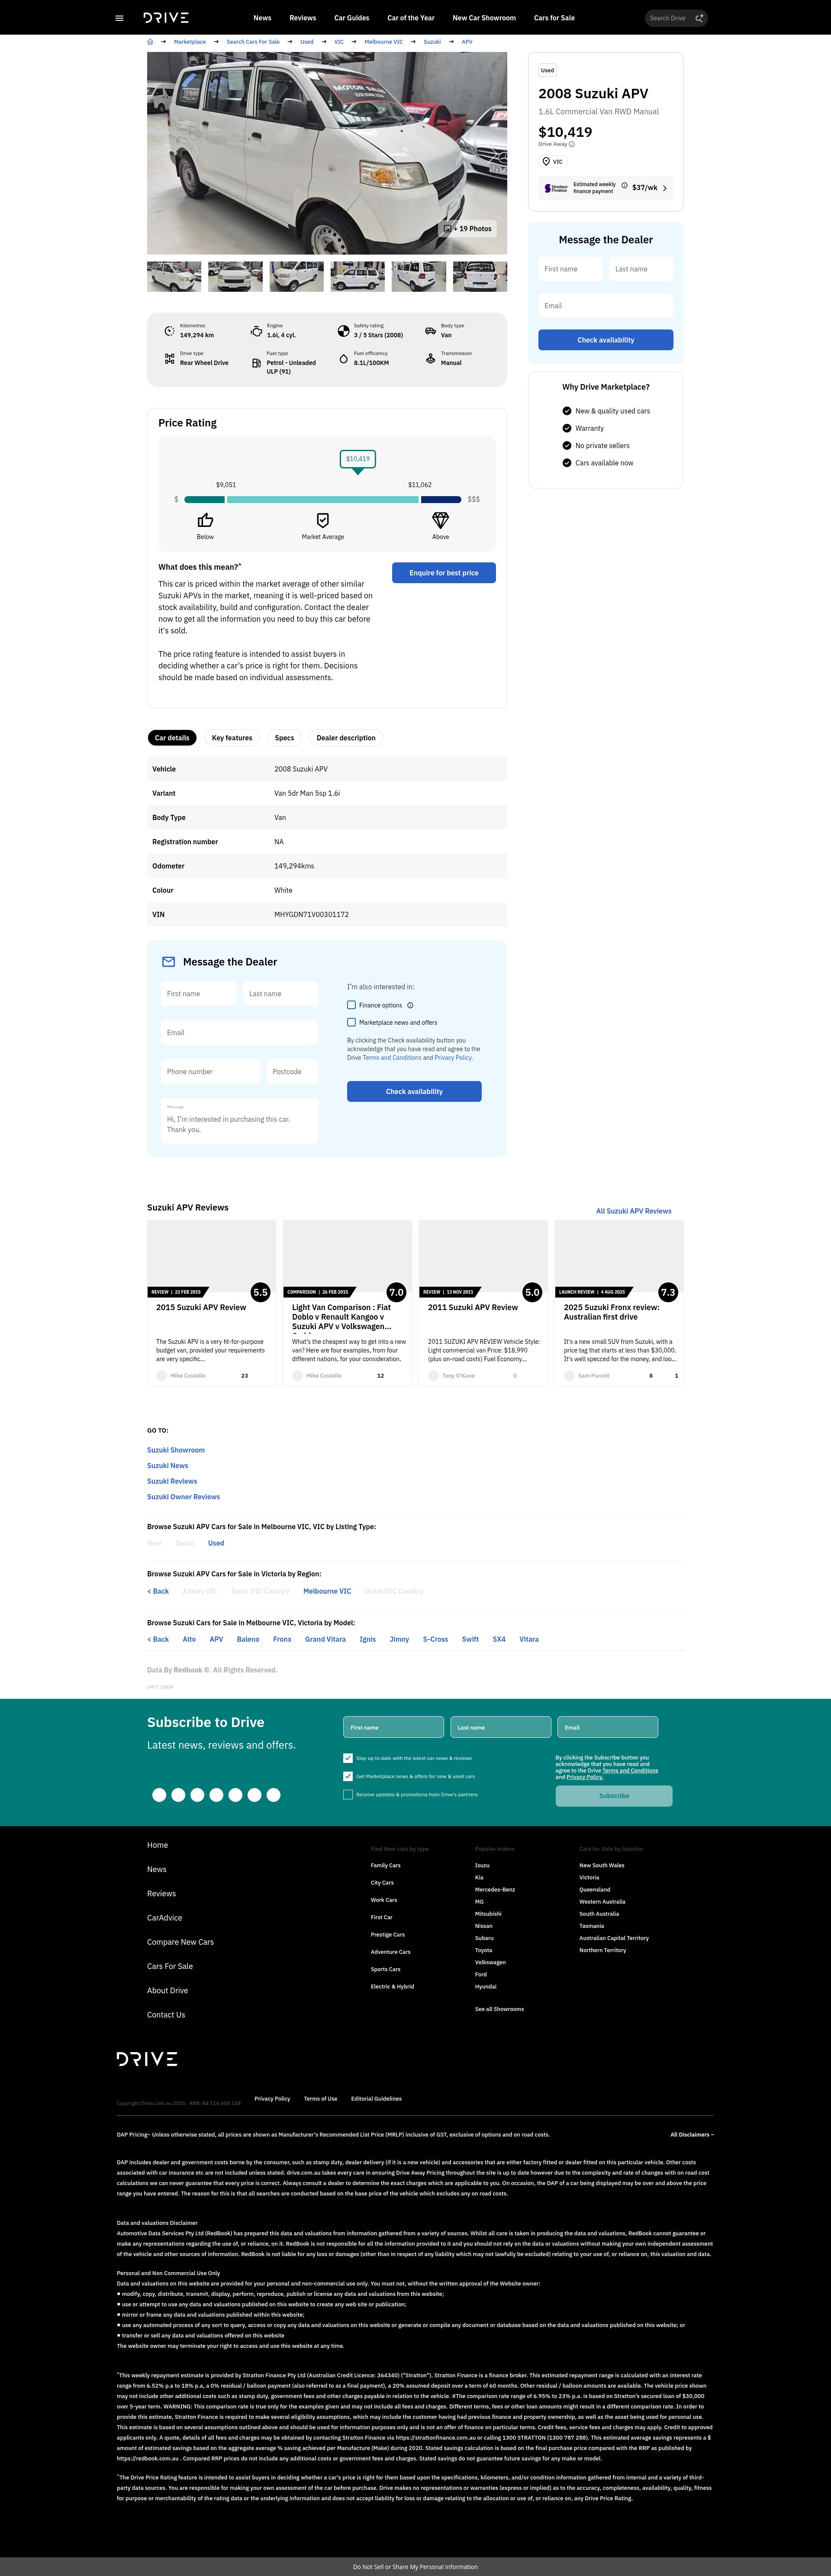Image resolution: width=831 pixels, height=2576 pixels.
Task: Open New Car Showroom in top navigation
Action: 484,18
